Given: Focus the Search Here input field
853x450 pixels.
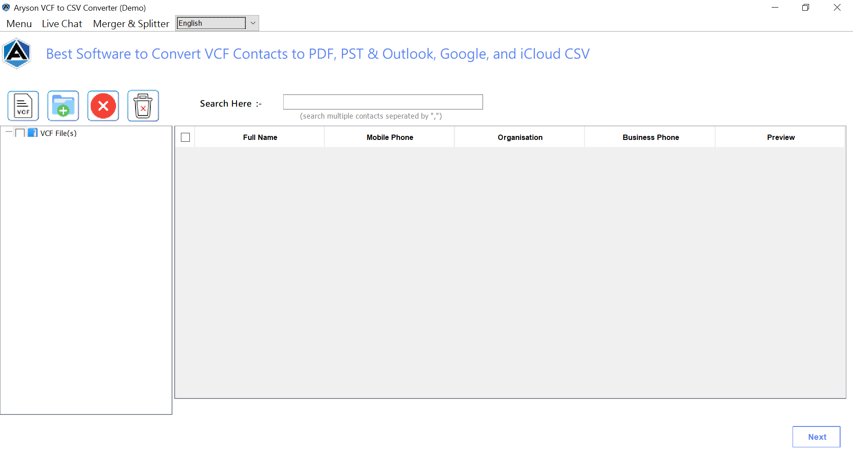Looking at the screenshot, I should (383, 102).
